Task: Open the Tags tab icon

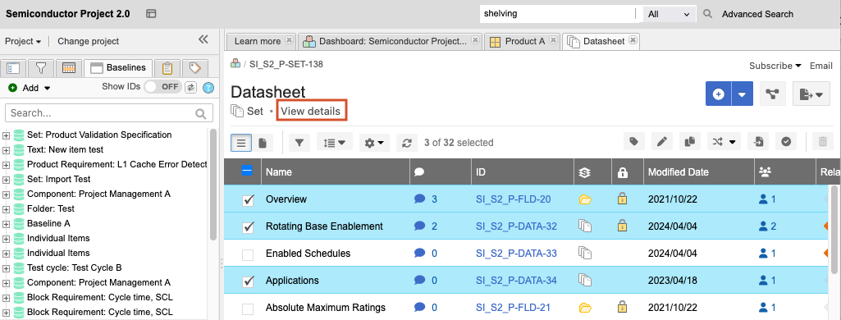Action: coord(195,68)
